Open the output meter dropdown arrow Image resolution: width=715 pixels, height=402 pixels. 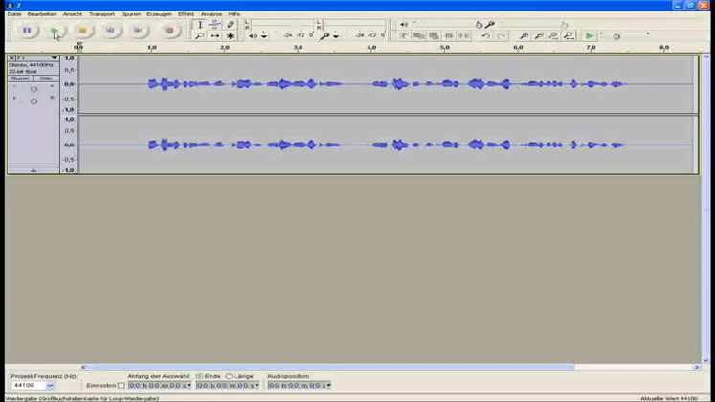264,36
